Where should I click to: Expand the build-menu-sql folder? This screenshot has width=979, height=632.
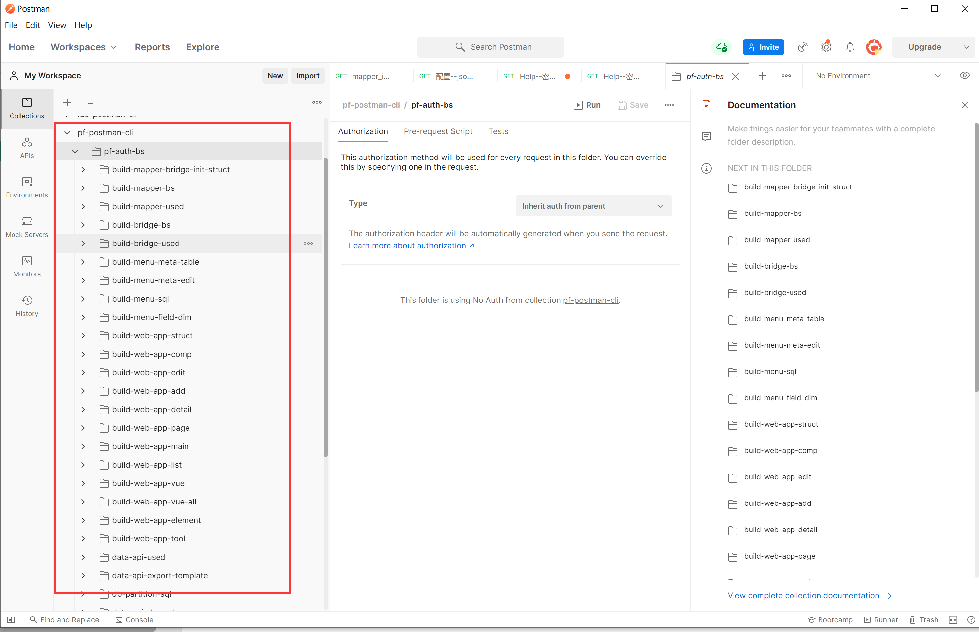(83, 299)
